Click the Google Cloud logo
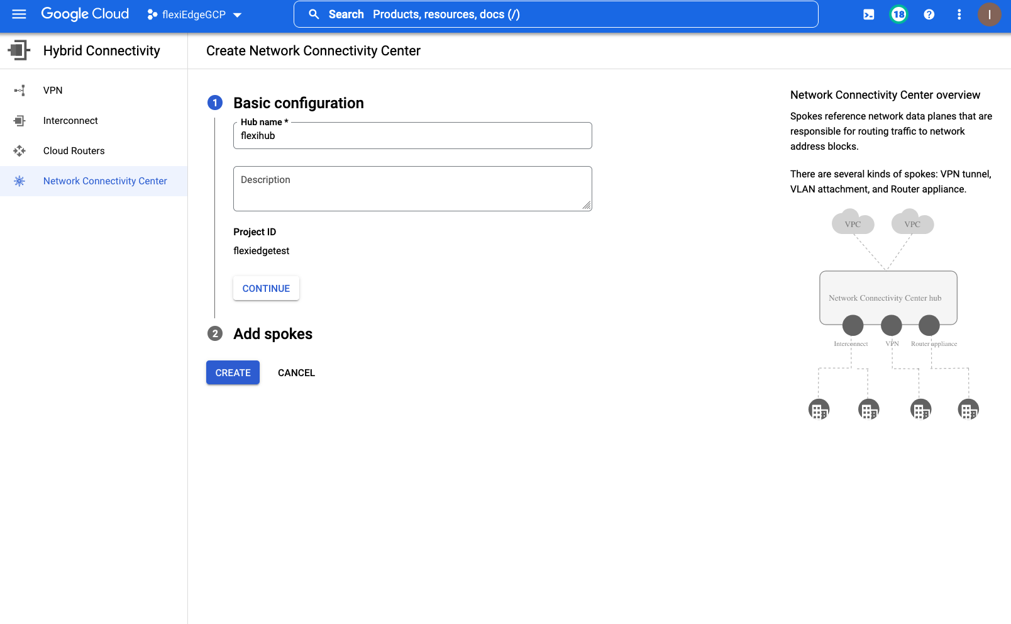The height and width of the screenshot is (624, 1011). [x=85, y=14]
